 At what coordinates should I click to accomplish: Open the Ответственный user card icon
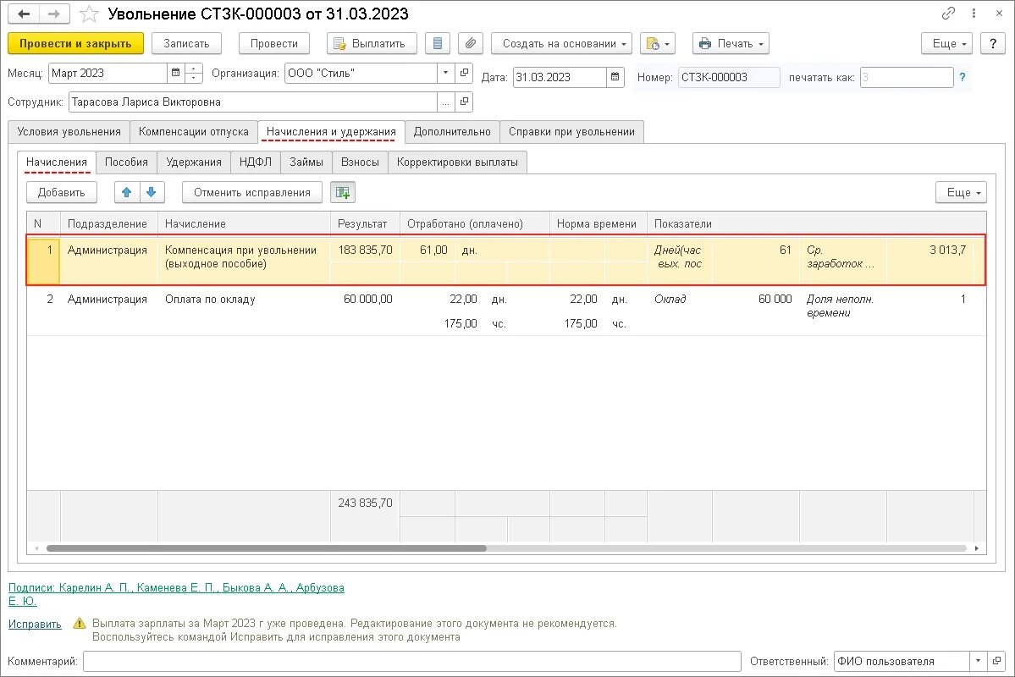click(997, 661)
